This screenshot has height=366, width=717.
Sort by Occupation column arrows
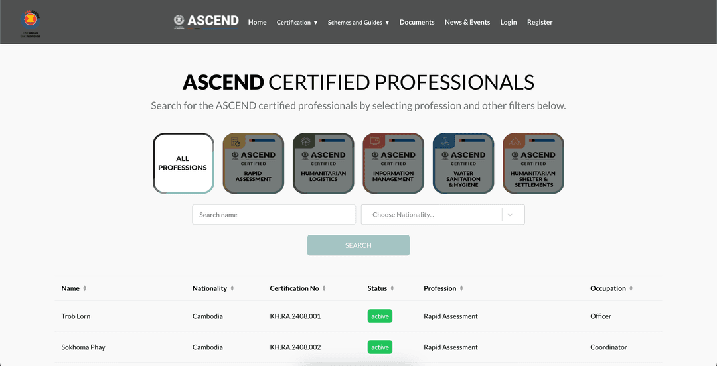631,289
